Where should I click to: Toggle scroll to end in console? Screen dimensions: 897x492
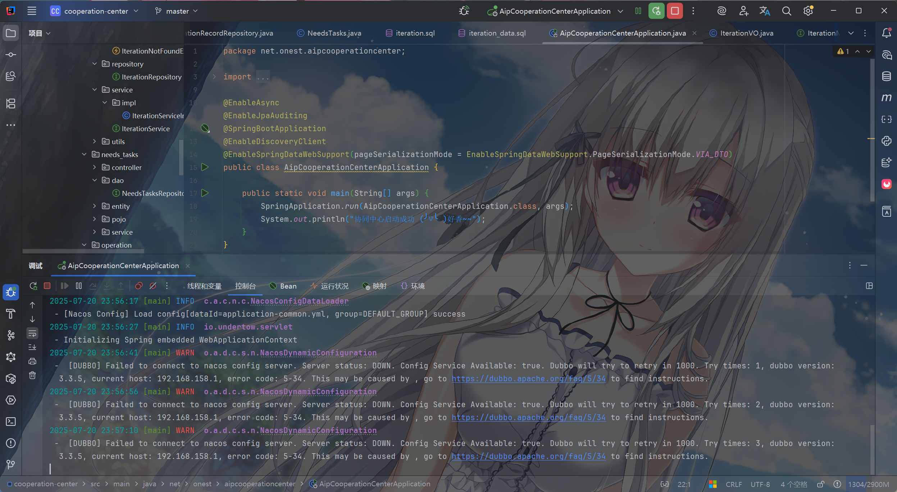[x=32, y=347]
